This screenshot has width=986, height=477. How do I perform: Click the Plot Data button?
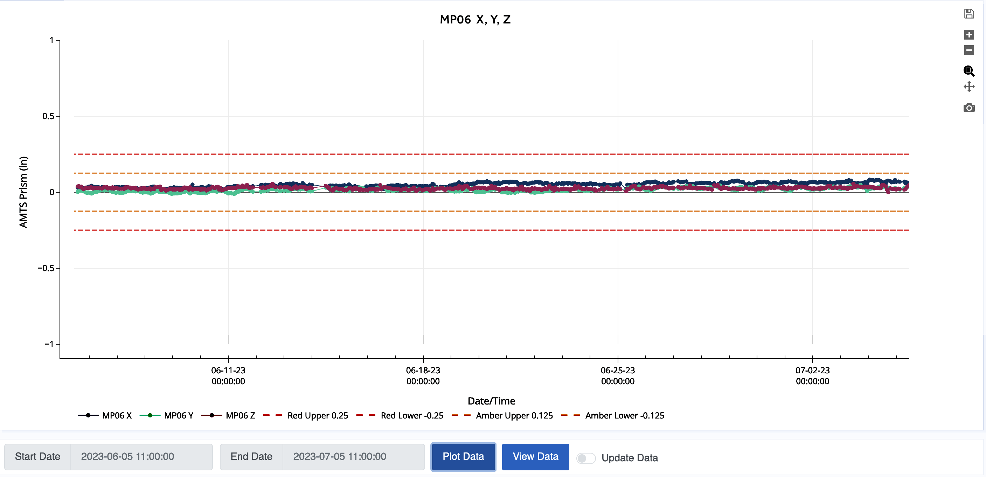click(463, 456)
